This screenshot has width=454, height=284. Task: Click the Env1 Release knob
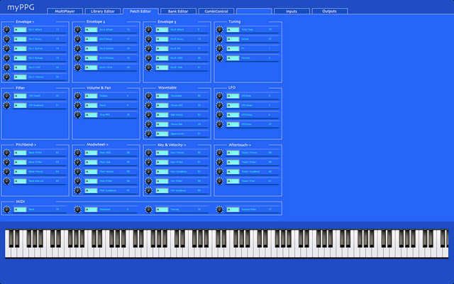[6, 58]
